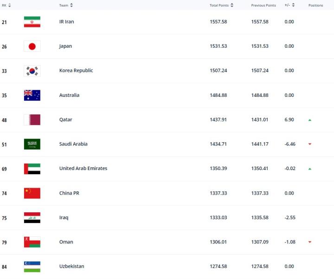This screenshot has width=334, height=279.
Task: Sort table by RK column
Action: pos(6,5)
